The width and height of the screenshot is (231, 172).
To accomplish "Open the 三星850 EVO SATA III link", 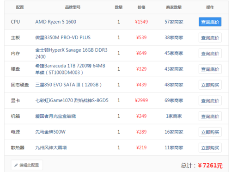I will click(68, 85).
